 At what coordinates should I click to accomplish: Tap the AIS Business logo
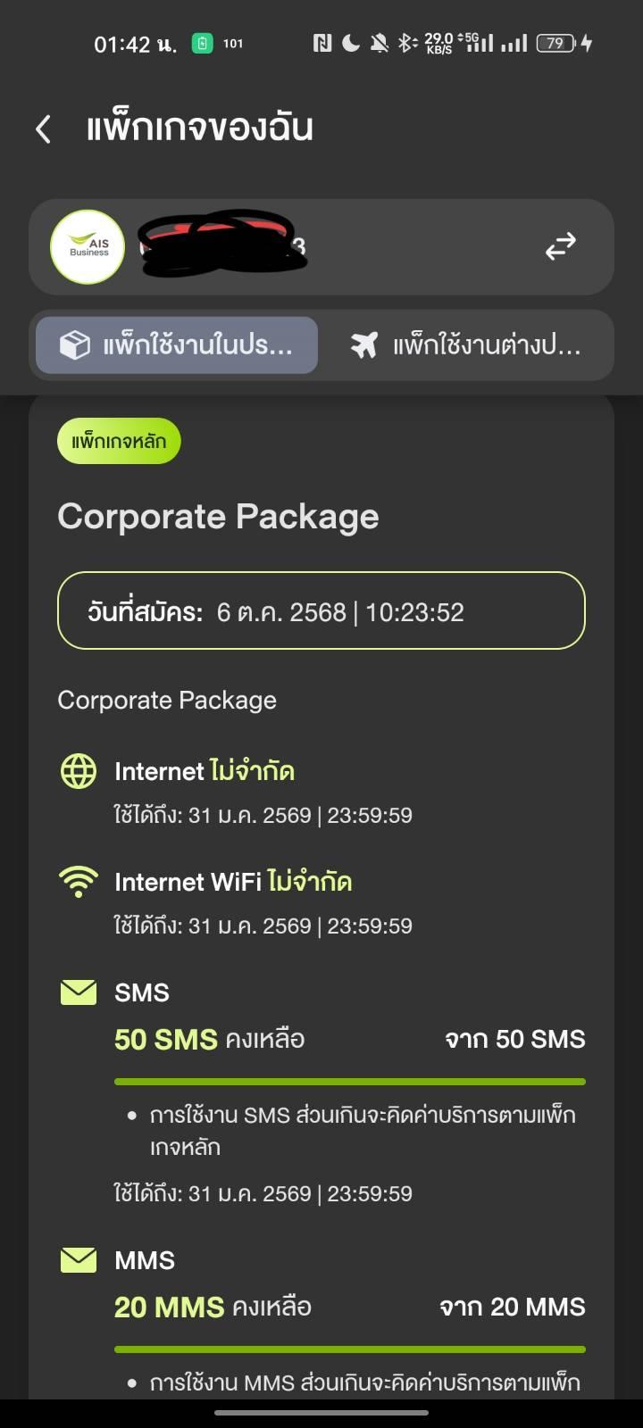(x=88, y=247)
